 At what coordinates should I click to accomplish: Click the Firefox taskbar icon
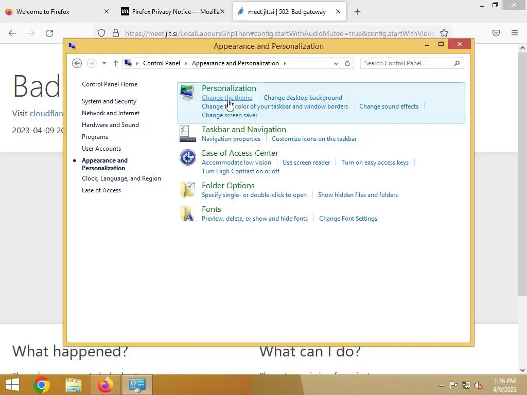[105, 385]
